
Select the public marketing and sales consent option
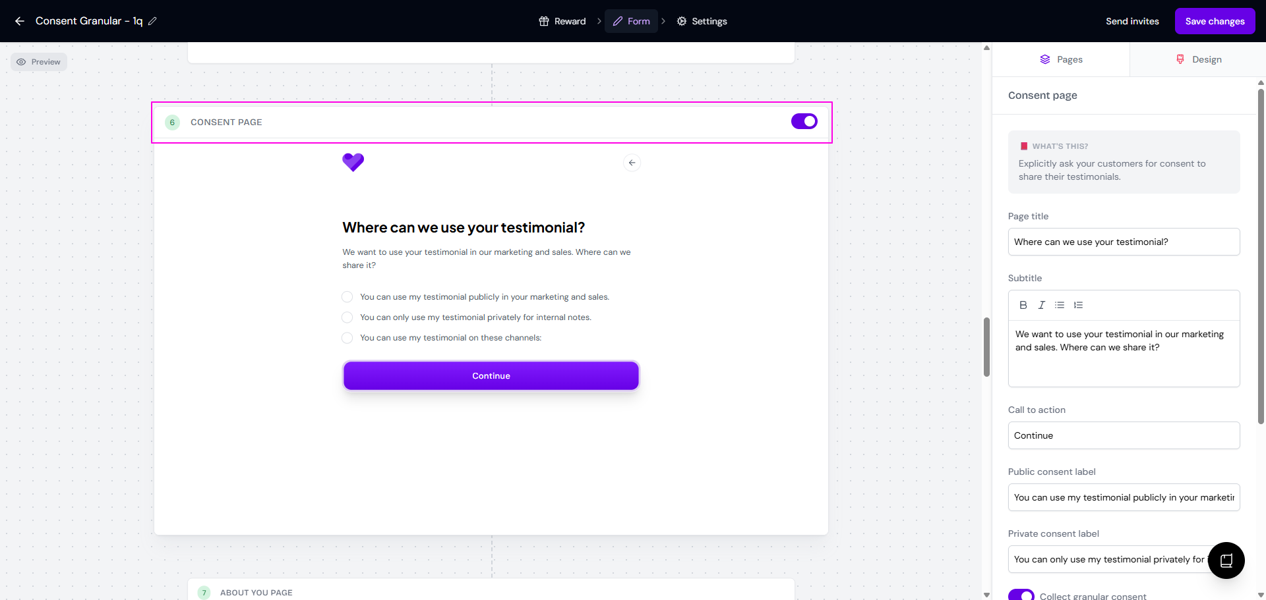[x=347, y=297]
